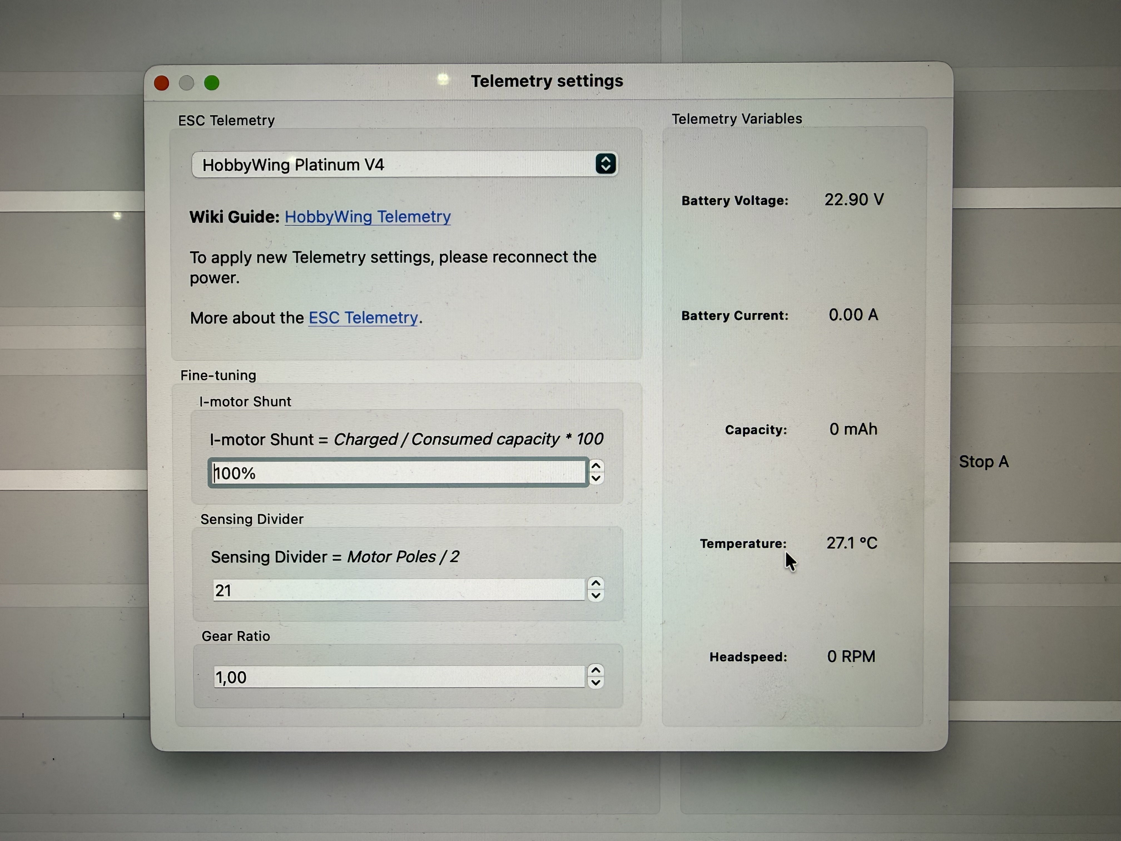
Task: Raise Gear Ratio with up arrow
Action: point(596,671)
